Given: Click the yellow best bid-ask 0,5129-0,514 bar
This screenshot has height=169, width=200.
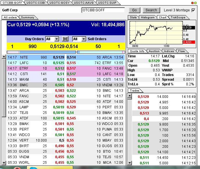Looking at the screenshot, I should pyautogui.click(x=66, y=46).
